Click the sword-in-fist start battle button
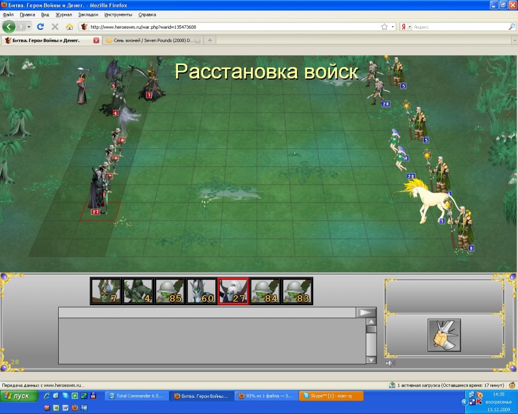This screenshot has width=518, height=414. click(x=444, y=335)
